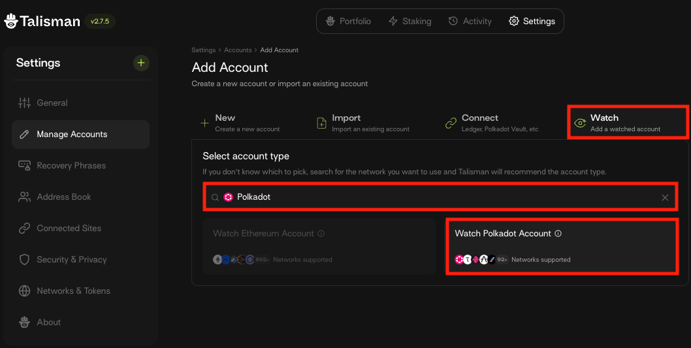The width and height of the screenshot is (691, 348).
Task: Click the 92+ networks badge
Action: (x=502, y=259)
